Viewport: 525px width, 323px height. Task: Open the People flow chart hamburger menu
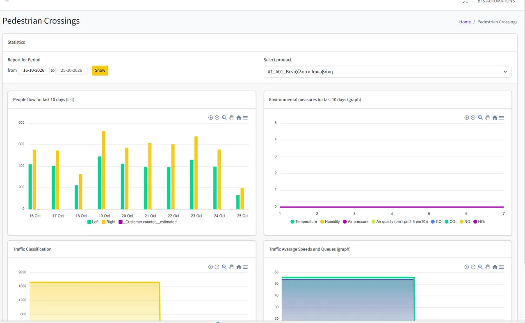pos(245,117)
